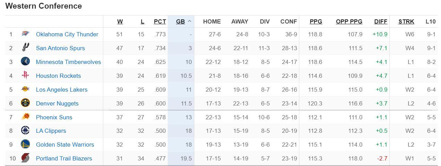Sort standings by W column header
The height and width of the screenshot is (166, 441).
click(120, 21)
